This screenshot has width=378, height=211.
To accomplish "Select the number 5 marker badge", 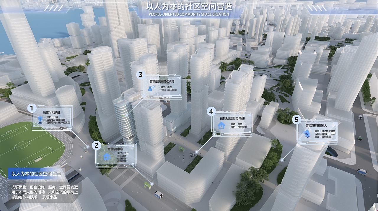I will [x=296, y=119].
